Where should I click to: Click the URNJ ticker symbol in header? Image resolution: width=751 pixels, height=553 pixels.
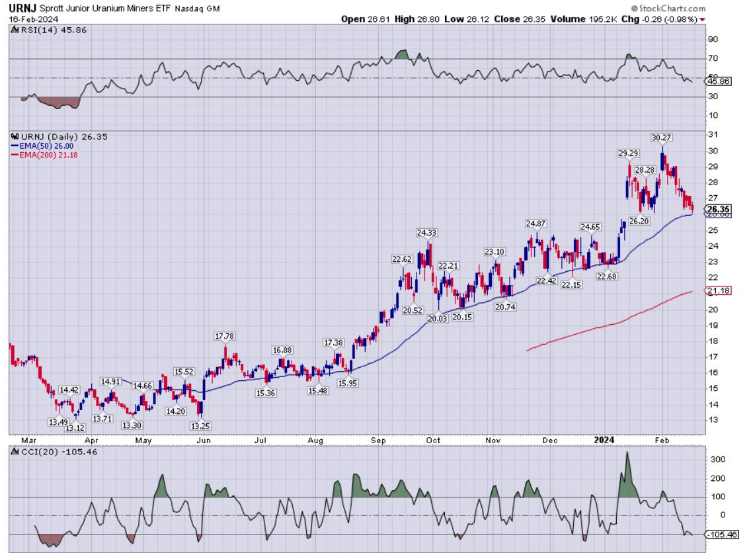22,8
